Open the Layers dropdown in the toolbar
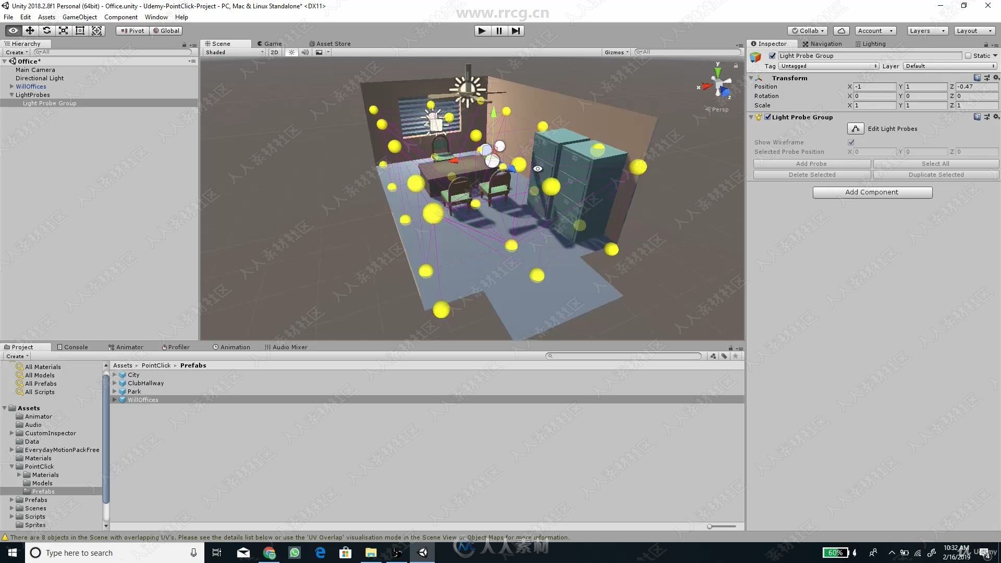 (x=927, y=30)
